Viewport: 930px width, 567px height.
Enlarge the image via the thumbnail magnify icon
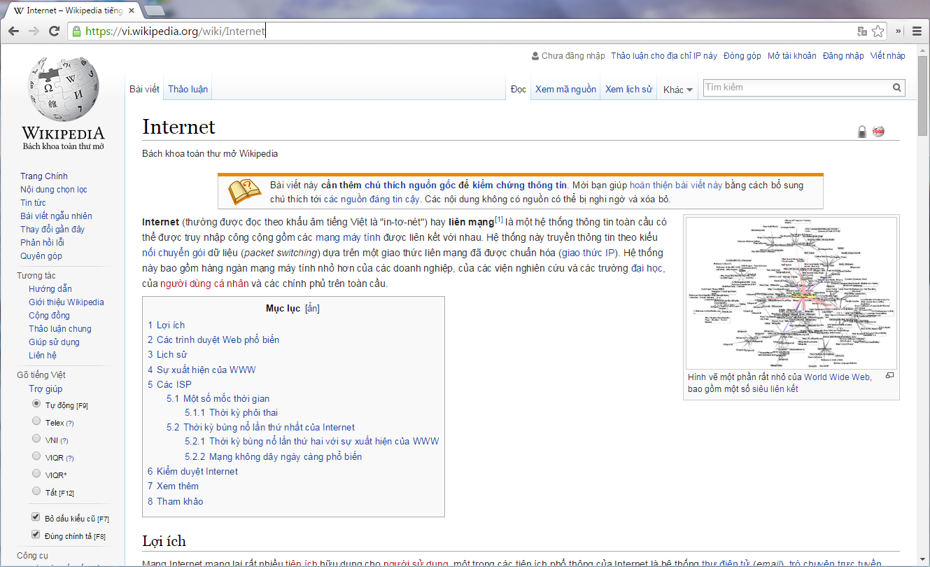point(889,376)
